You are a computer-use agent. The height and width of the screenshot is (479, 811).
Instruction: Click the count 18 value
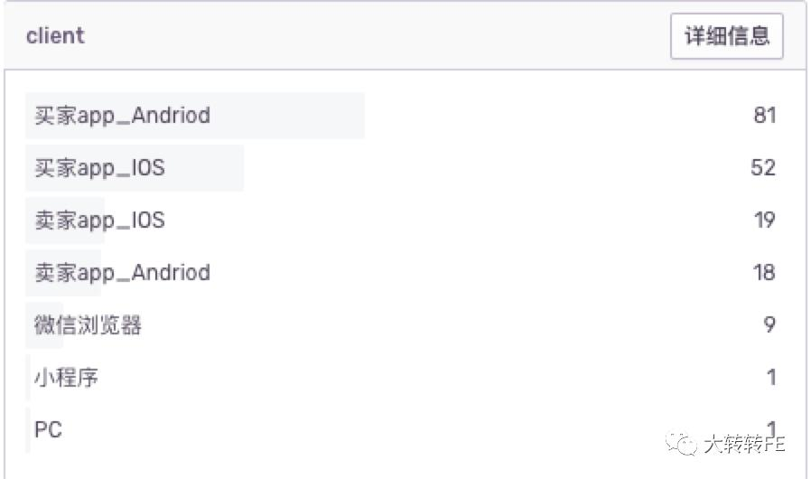coord(764,273)
